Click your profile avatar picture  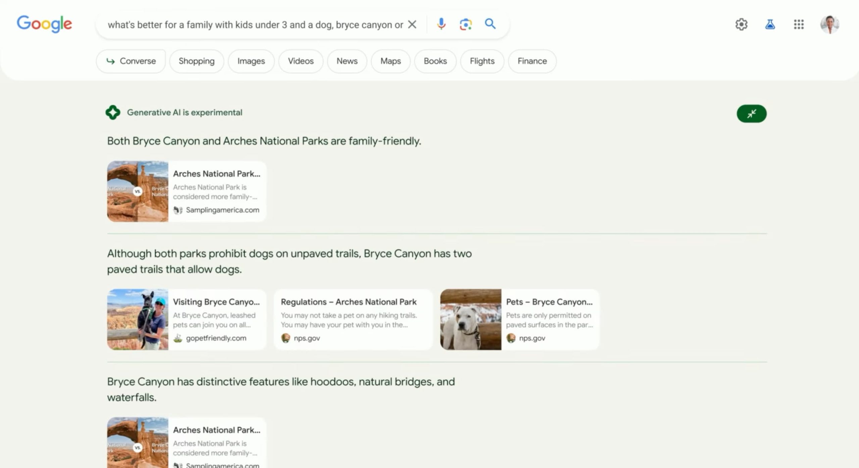pyautogui.click(x=830, y=24)
